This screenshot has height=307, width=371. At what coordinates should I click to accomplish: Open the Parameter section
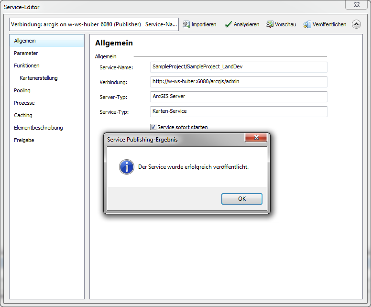26,53
